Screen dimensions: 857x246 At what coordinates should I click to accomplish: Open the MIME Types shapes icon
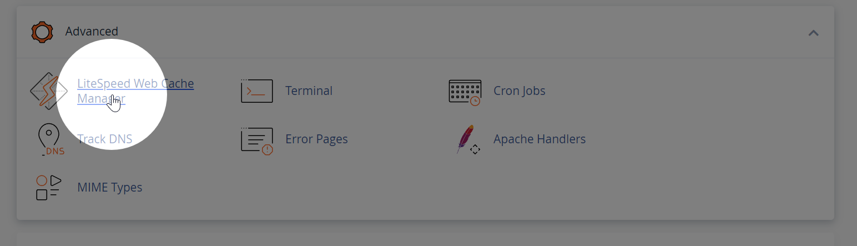pos(48,188)
